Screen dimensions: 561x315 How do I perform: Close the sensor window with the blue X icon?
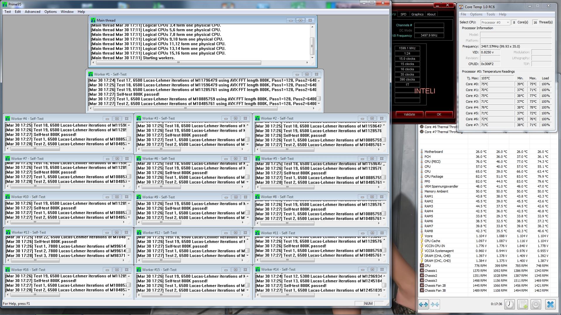tap(550, 304)
